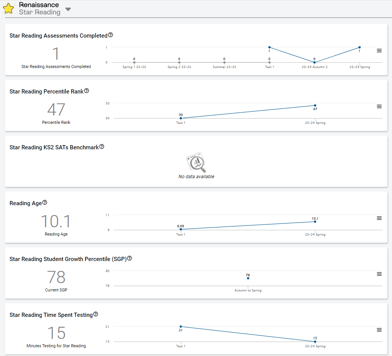The height and width of the screenshot is (356, 392).
Task: Select the 23-24 Spring assessments data point
Action: click(360, 47)
